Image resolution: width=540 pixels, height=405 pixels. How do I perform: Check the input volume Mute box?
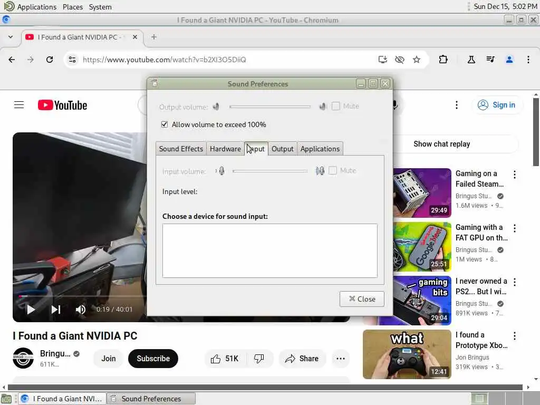point(333,170)
